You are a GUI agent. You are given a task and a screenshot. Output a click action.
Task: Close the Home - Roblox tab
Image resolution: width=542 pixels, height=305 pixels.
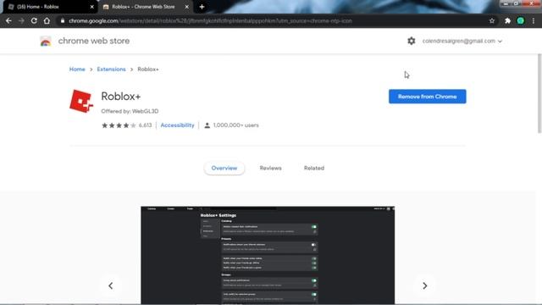pyautogui.click(x=92, y=7)
